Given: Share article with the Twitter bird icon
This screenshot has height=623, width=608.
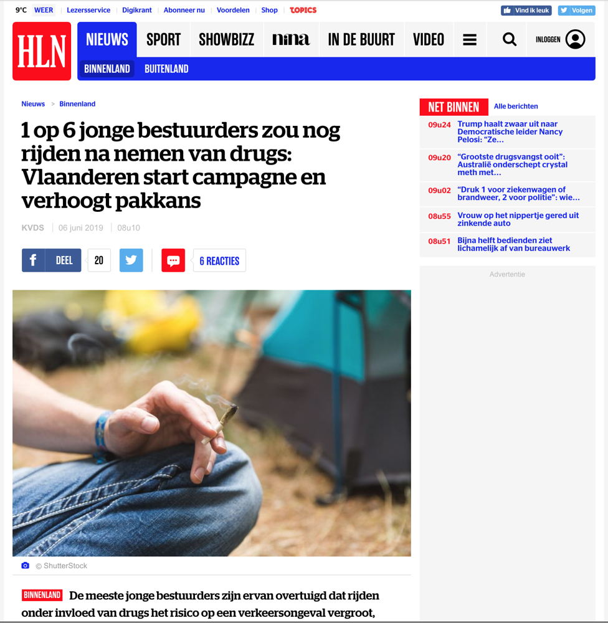Looking at the screenshot, I should pyautogui.click(x=131, y=260).
